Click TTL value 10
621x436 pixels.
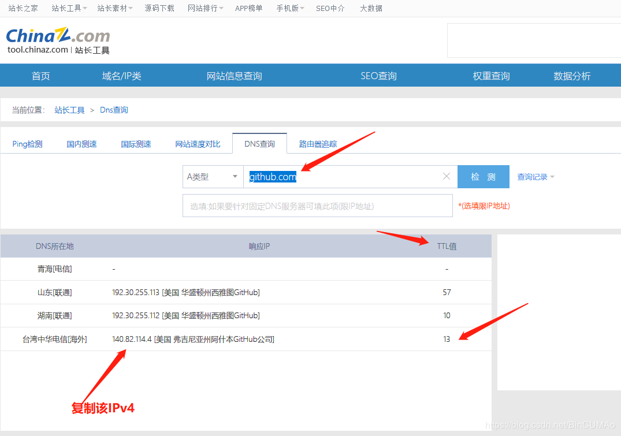pos(447,316)
